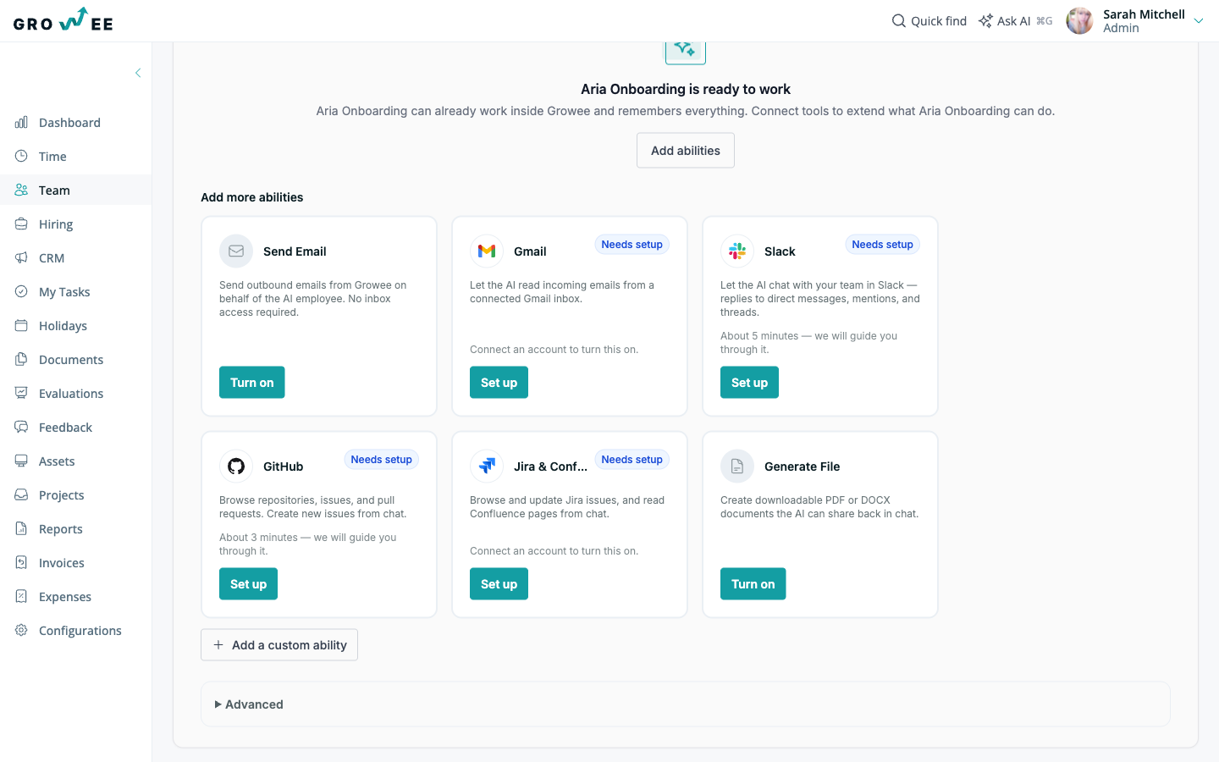Click the Holidays calendar icon
Screen dimensions: 1219x762
click(x=21, y=325)
